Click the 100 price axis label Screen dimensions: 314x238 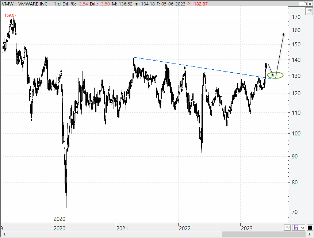click(296, 134)
